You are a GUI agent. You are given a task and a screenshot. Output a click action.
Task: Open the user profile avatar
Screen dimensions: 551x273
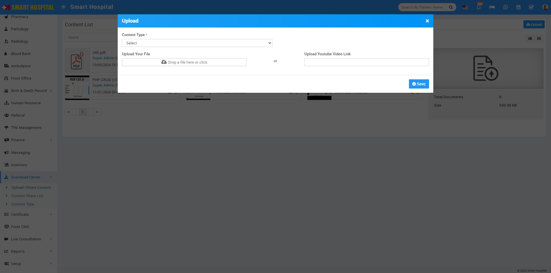tap(545, 7)
